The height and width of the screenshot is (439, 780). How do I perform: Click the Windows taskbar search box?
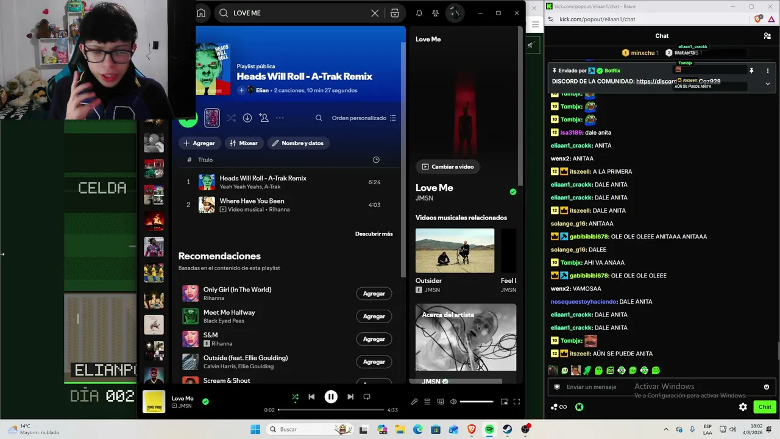[x=310, y=429]
